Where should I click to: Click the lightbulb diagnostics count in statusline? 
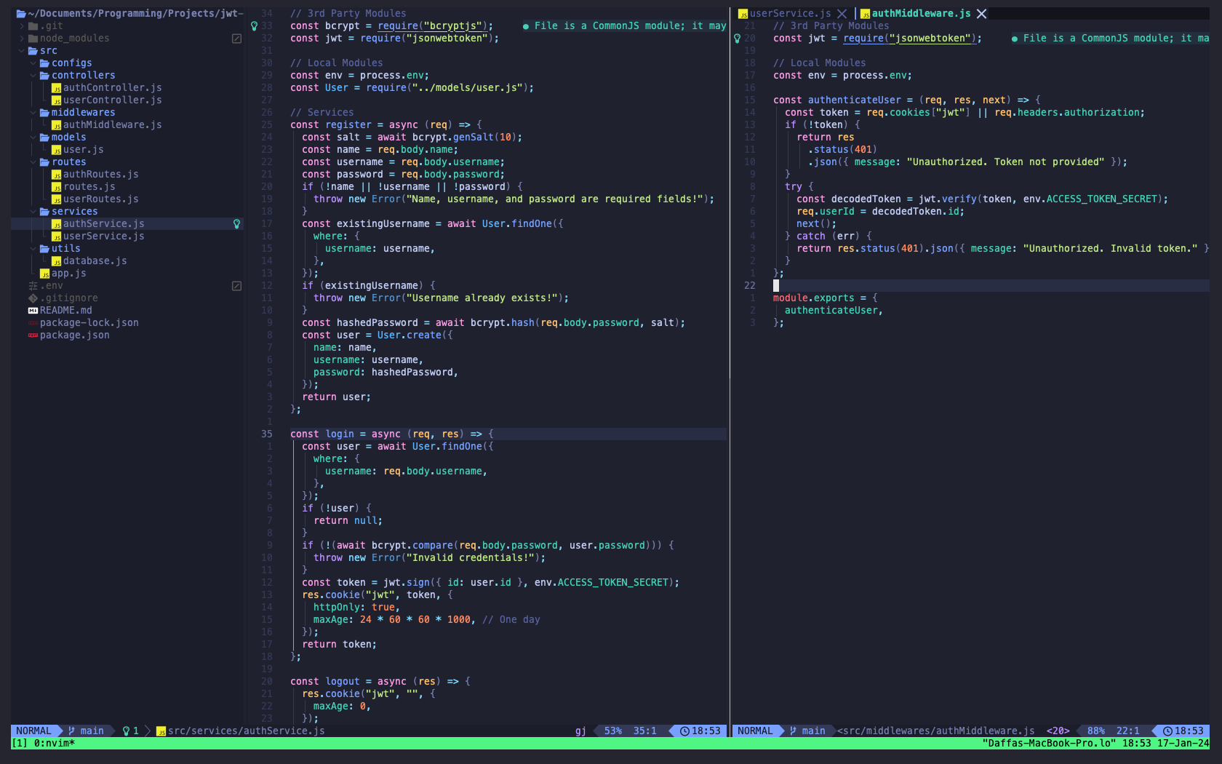coord(130,731)
